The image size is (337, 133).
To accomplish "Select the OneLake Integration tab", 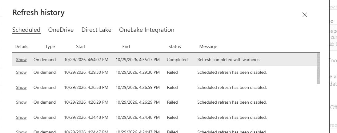I will tap(146, 30).
